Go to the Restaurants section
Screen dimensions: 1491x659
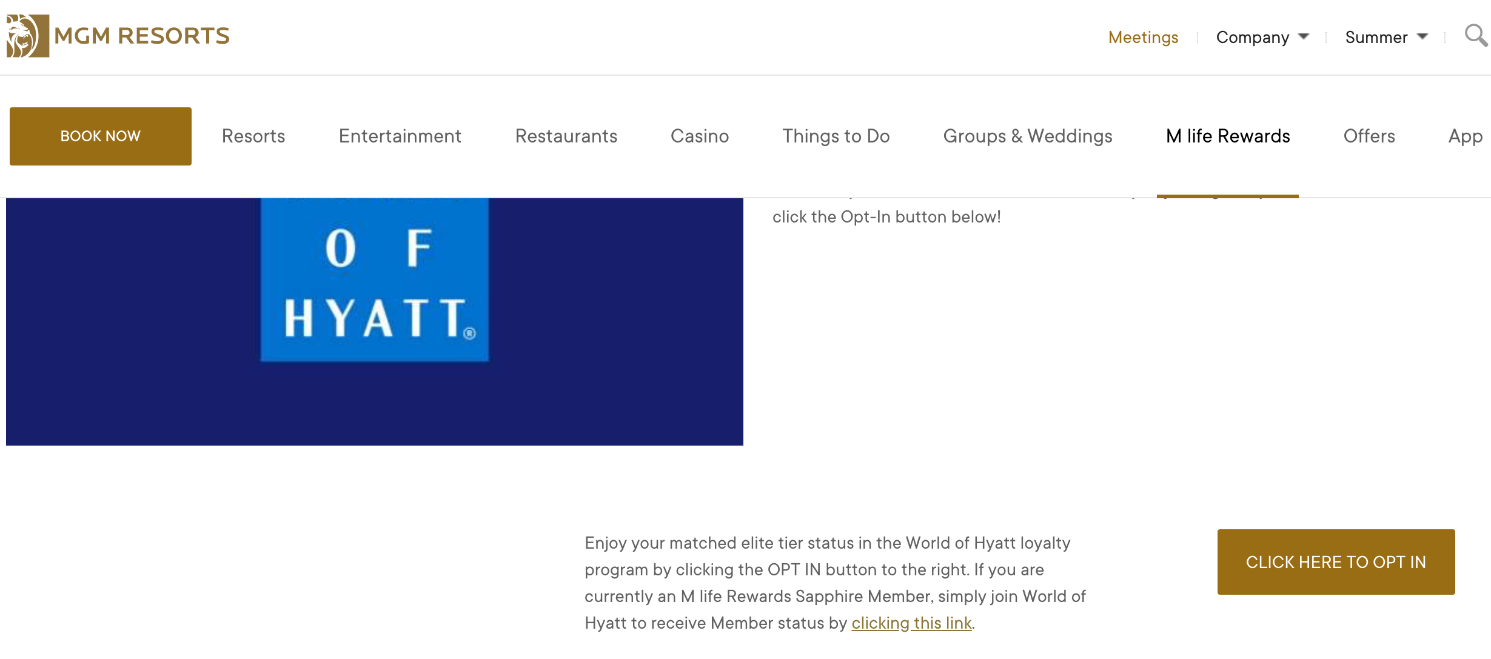tap(566, 136)
